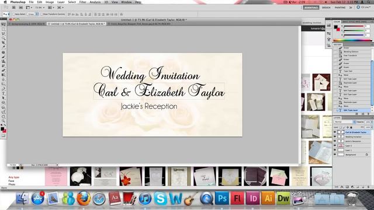
Task: Add a layer style with the fx icon
Action: [x=342, y=187]
